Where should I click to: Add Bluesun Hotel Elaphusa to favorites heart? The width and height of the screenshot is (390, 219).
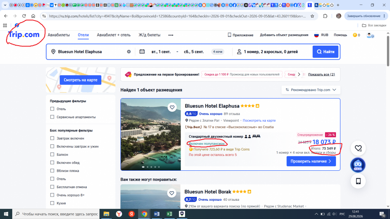pyautogui.click(x=172, y=107)
